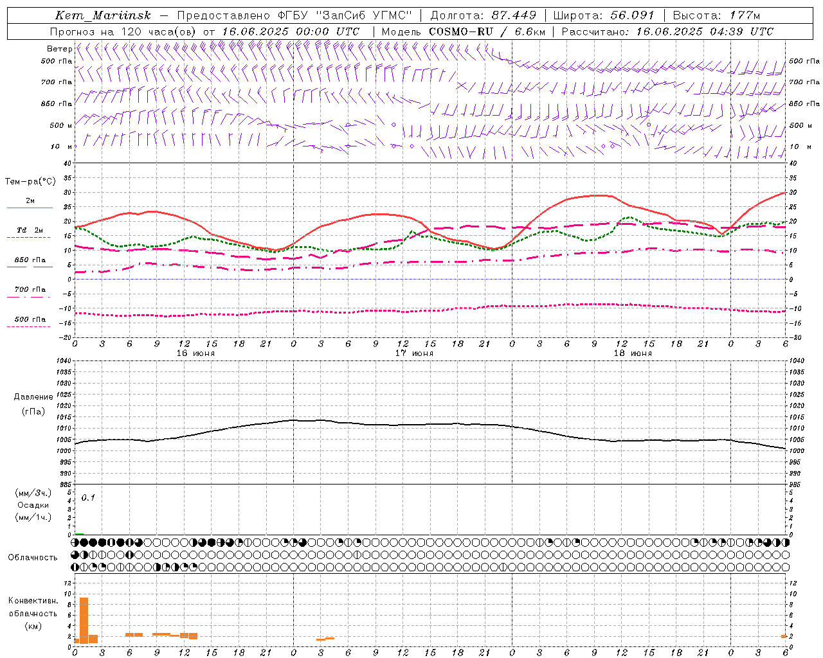Screen dimensions: 823x658
Task: Click the red solid '2м' legend line
Action: point(30,208)
